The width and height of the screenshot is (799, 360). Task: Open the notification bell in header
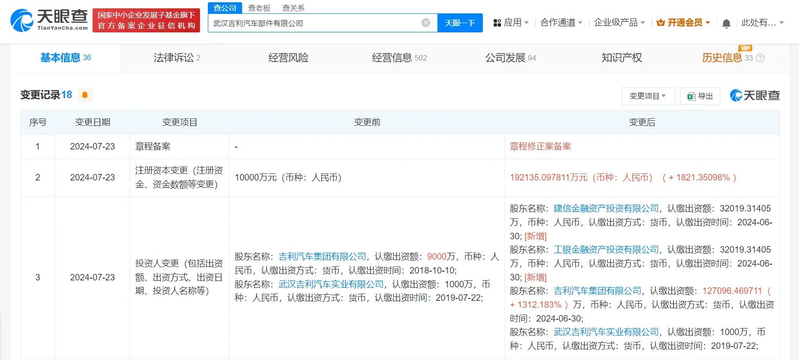(x=726, y=23)
